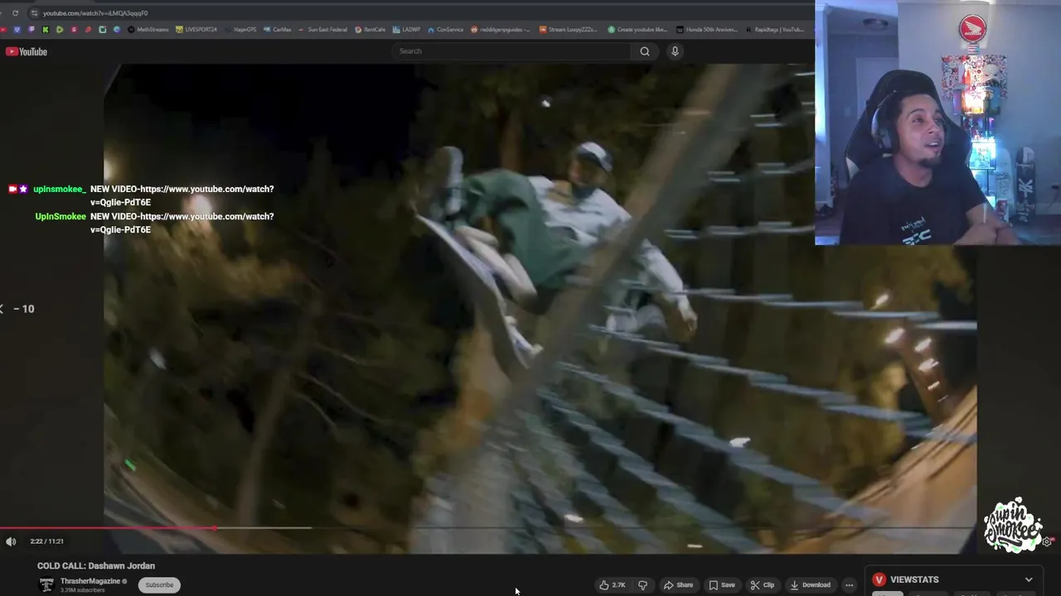The image size is (1061, 596).
Task: Open the CarMax bookmark
Action: [x=277, y=30]
